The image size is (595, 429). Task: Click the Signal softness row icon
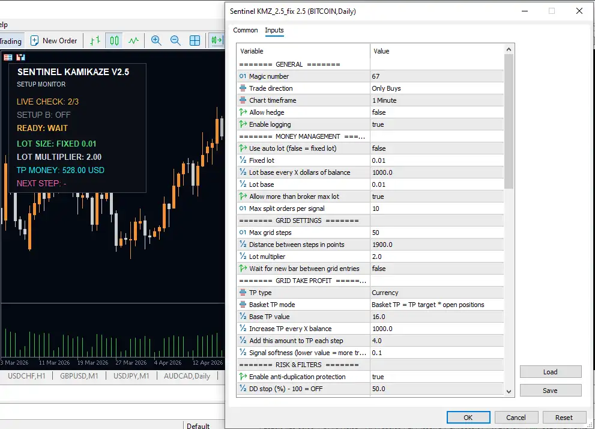[x=243, y=352]
